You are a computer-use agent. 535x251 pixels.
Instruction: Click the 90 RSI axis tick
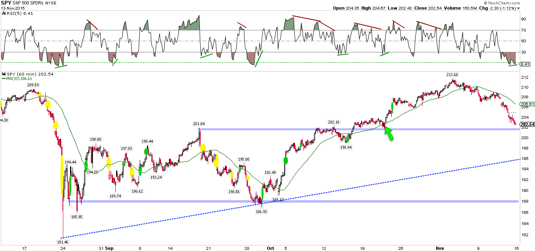pyautogui.click(x=523, y=19)
